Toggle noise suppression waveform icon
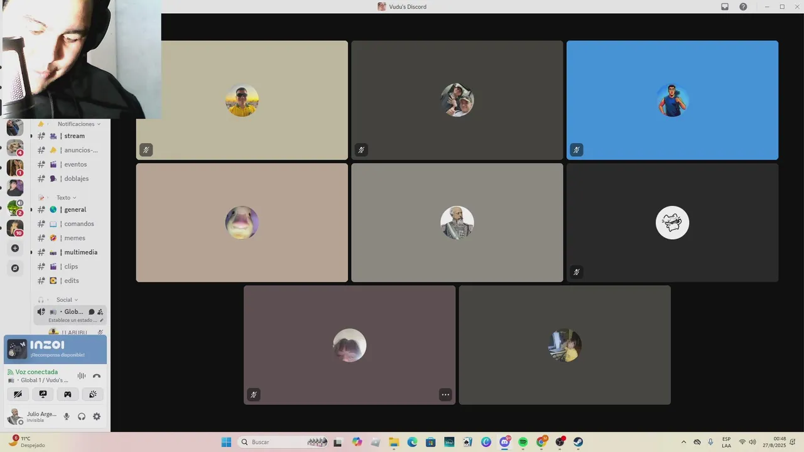Screen dimensions: 804x452 point(81,376)
